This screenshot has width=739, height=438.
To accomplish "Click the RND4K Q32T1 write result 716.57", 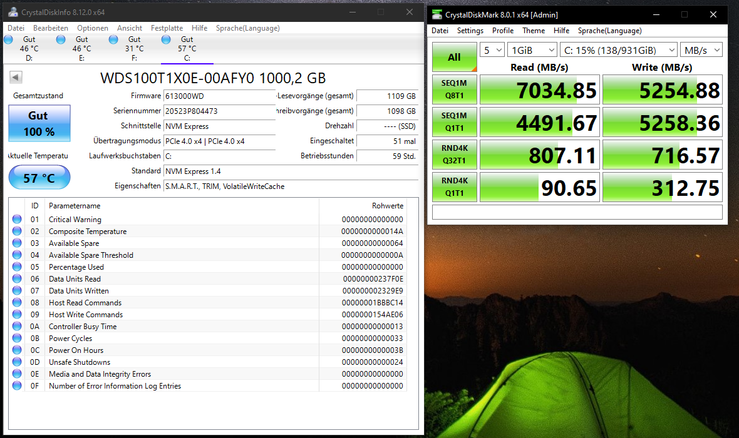I will click(663, 155).
